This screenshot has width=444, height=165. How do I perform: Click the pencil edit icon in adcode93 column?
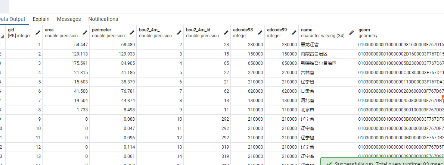pos(260,33)
